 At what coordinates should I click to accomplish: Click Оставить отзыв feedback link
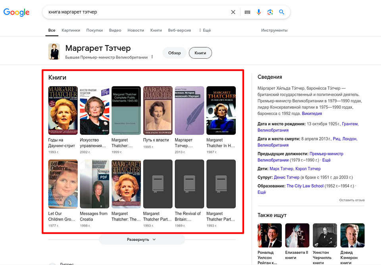coord(352,200)
